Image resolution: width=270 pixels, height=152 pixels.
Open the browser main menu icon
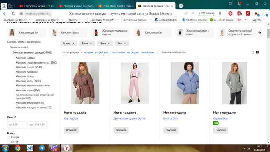click(x=239, y=3)
